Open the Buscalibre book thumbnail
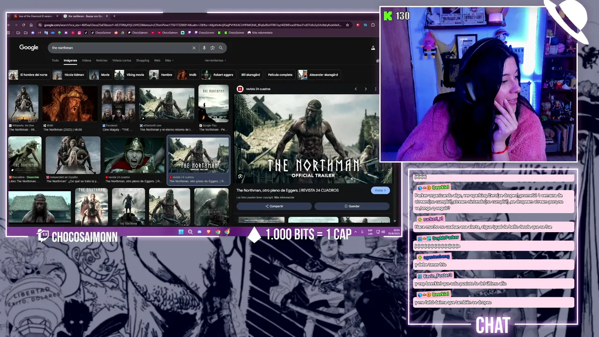Viewport: 599px width, 337px height. 25,155
